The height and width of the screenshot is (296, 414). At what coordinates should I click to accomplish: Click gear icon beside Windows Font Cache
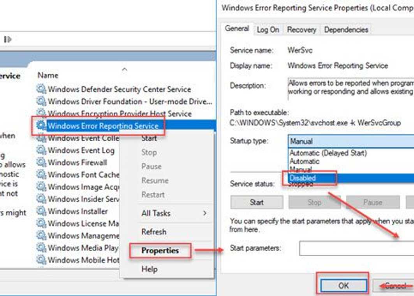tap(41, 174)
